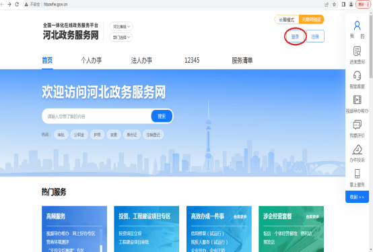Click the share page icon in address bar

[x=327, y=4]
